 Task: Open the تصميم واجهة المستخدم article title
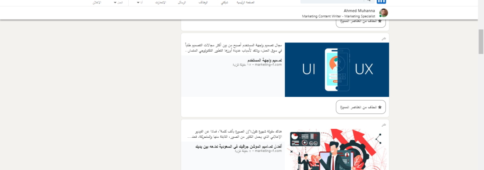click(265, 60)
